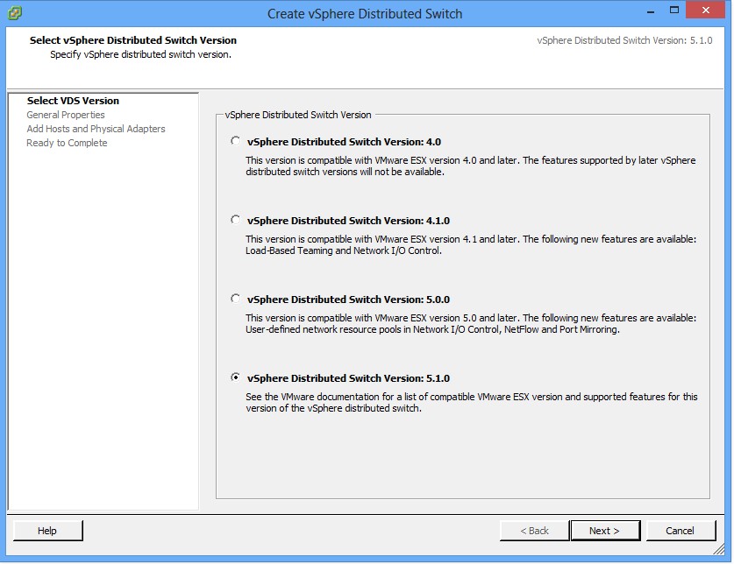Proceed with the Next button
This screenshot has width=734, height=564.
[x=604, y=531]
